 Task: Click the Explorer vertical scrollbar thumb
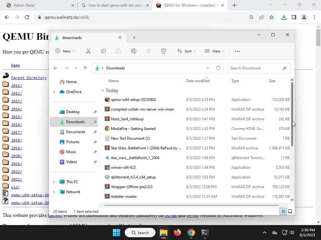(292, 114)
